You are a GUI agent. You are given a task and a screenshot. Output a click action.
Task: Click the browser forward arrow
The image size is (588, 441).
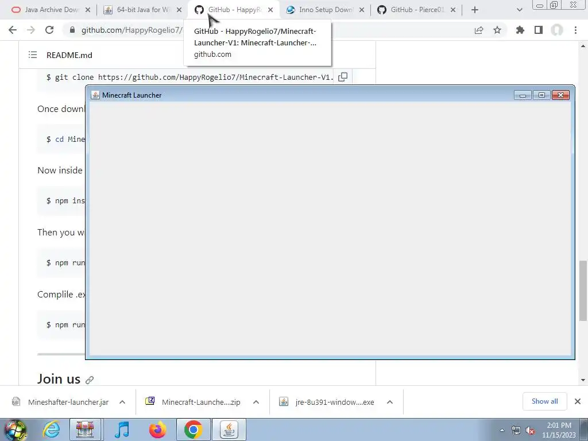point(31,30)
